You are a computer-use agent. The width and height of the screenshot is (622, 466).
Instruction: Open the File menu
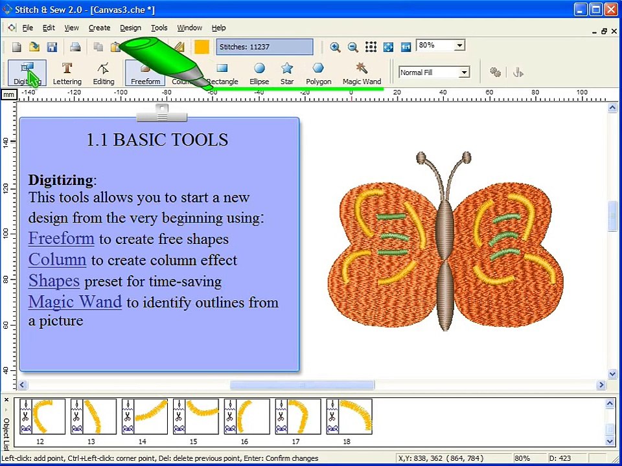coord(27,28)
